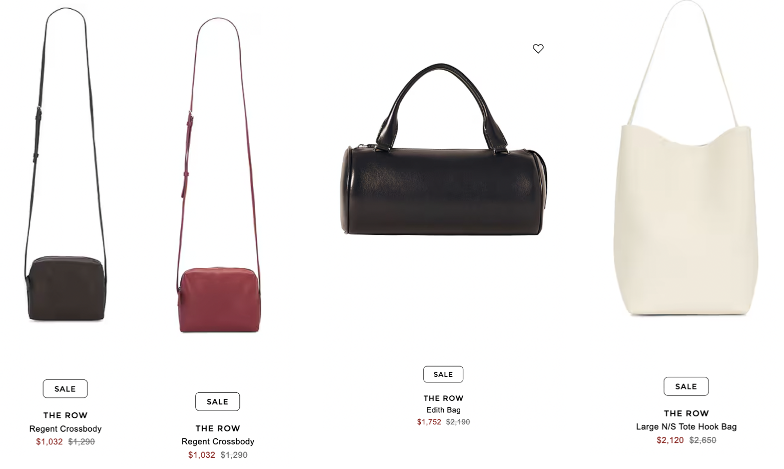Open the burgundy Regent Crossbody image

218,175
